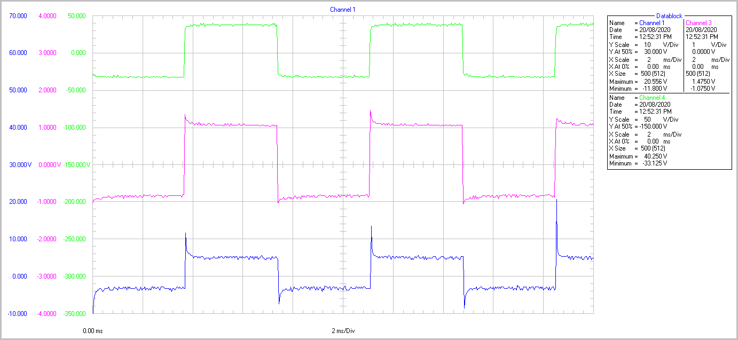Click the green '-300.000' axis label
This screenshot has width=738, height=340.
click(x=74, y=276)
